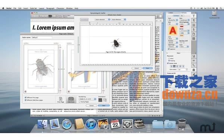224x140 pixels.
Task: Click the main document vertical scrollbar
Action: click(x=162, y=37)
